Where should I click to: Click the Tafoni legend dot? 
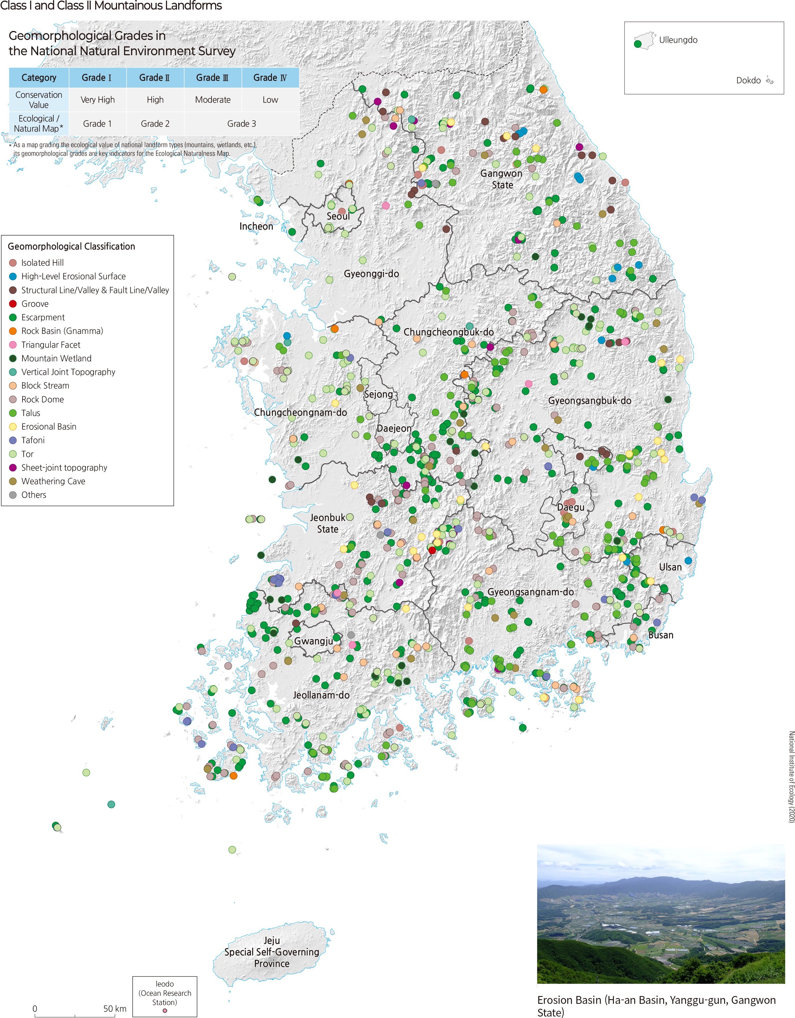(13, 440)
